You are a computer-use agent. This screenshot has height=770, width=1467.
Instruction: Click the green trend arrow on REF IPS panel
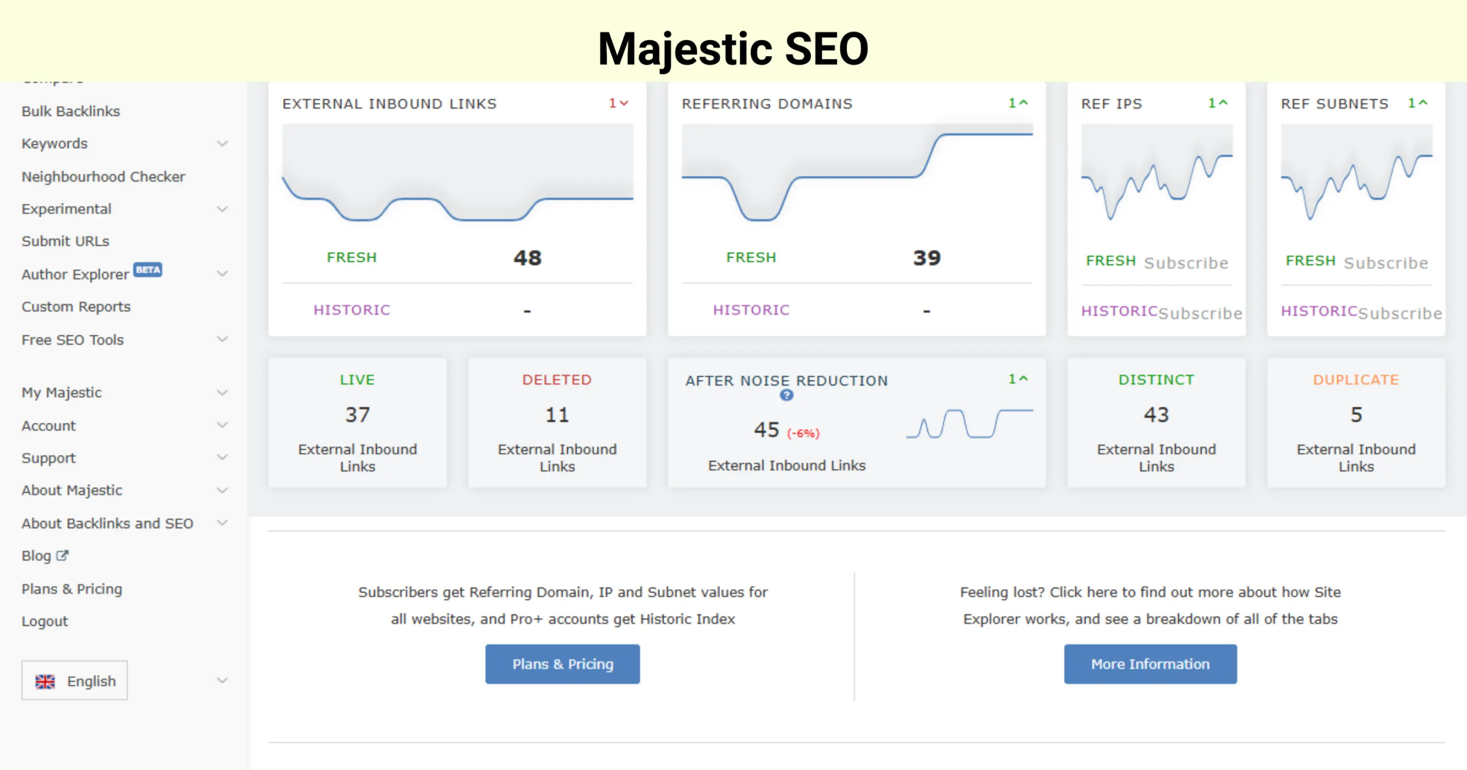pyautogui.click(x=1218, y=104)
